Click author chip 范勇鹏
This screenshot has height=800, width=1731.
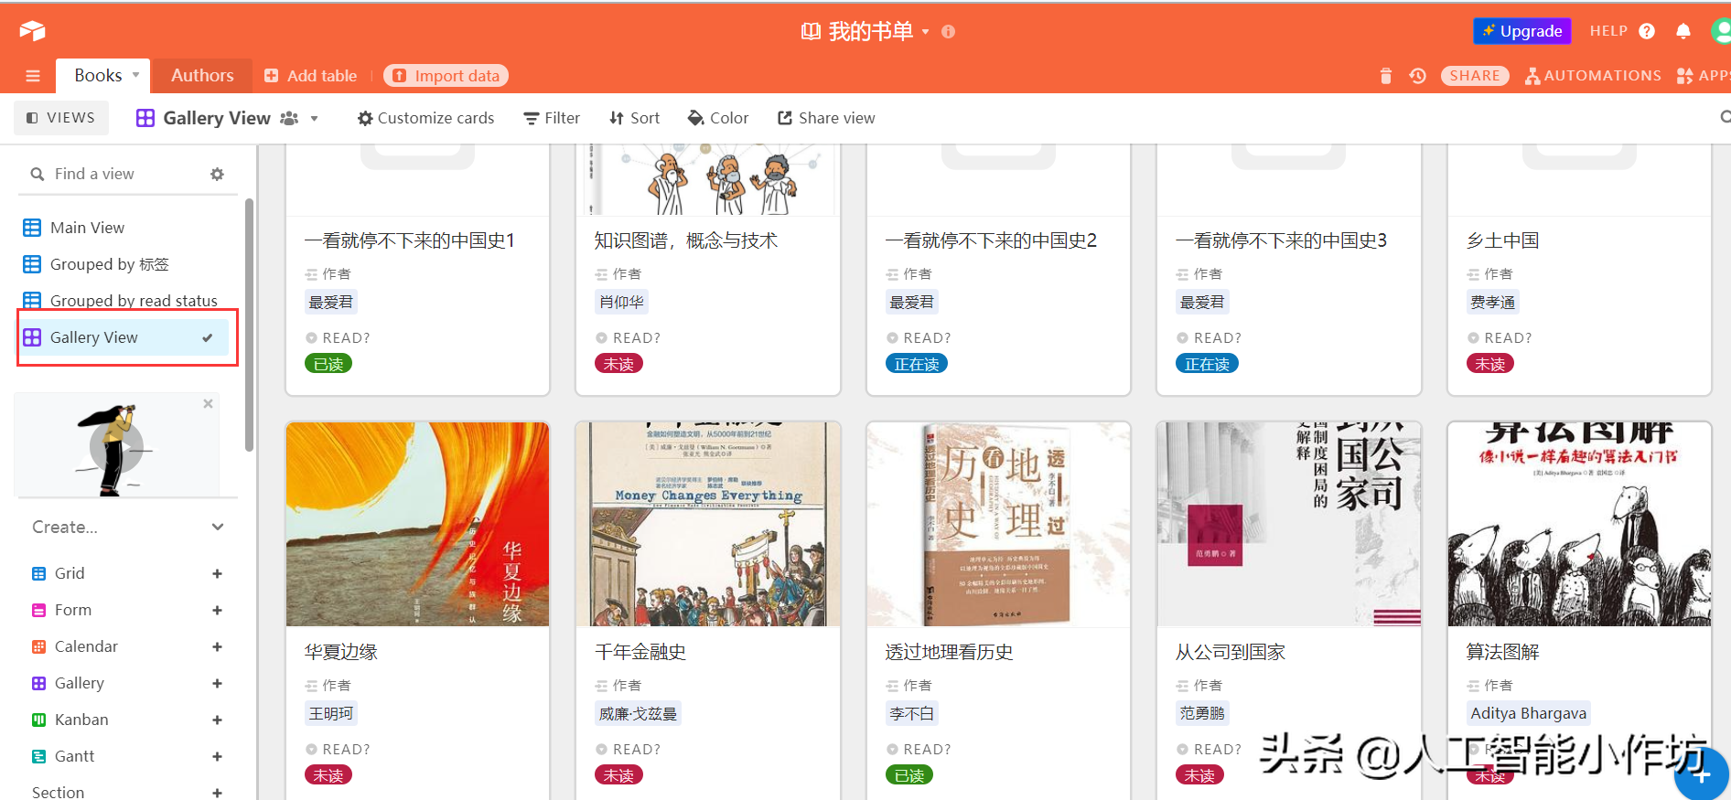point(1202,713)
